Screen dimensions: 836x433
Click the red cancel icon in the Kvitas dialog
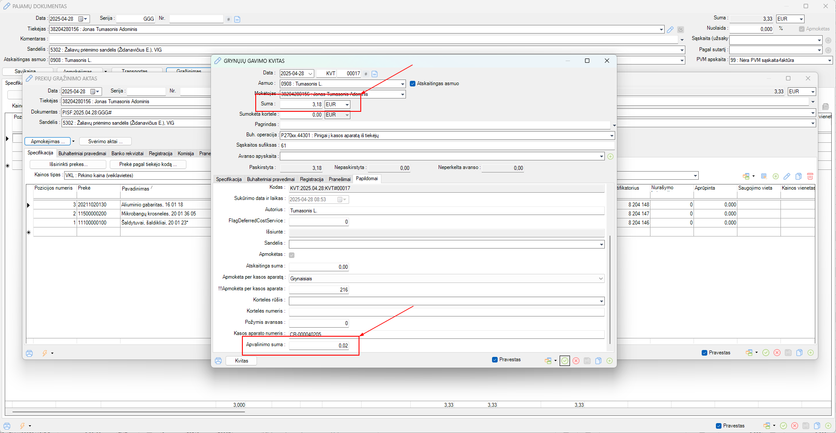[x=576, y=361]
